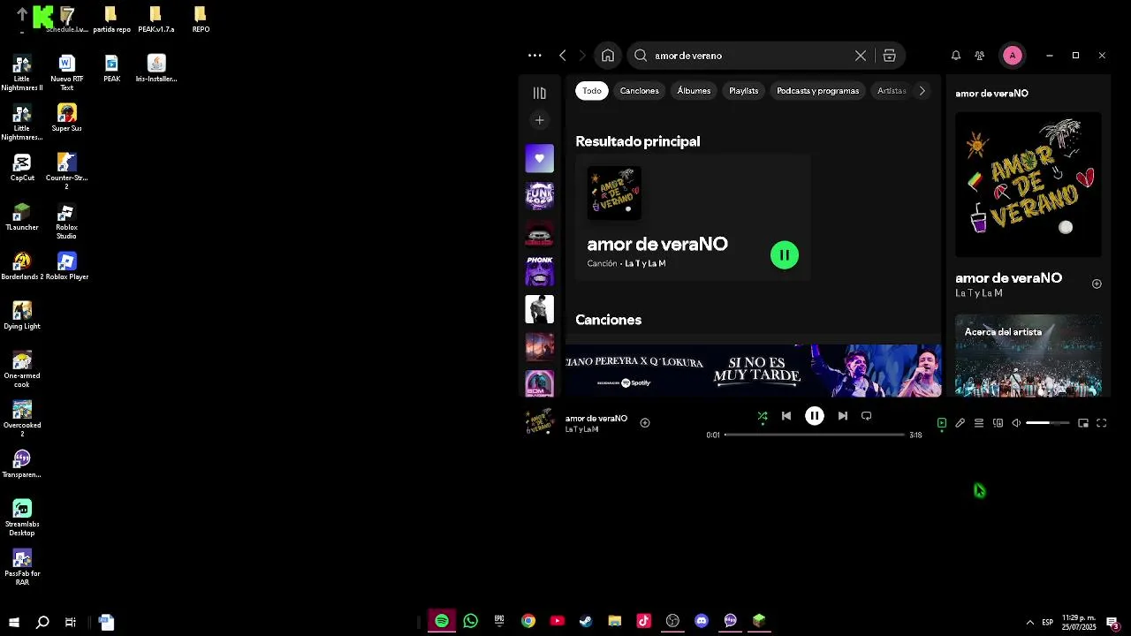Select the Artistas filter chip
The image size is (1131, 636).
point(892,91)
